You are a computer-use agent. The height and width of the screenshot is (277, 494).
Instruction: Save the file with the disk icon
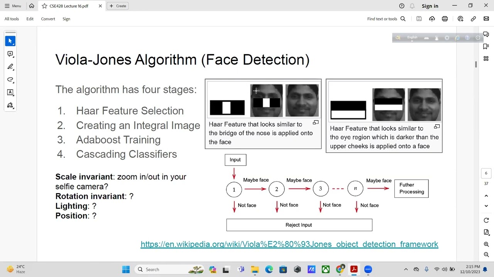point(419,18)
